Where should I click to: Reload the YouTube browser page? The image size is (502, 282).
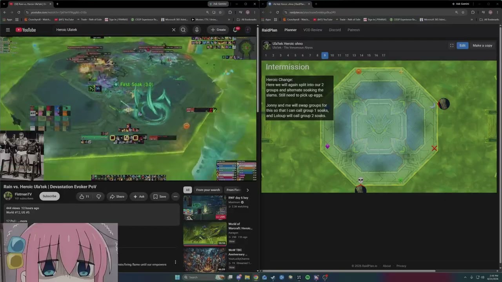click(18, 13)
